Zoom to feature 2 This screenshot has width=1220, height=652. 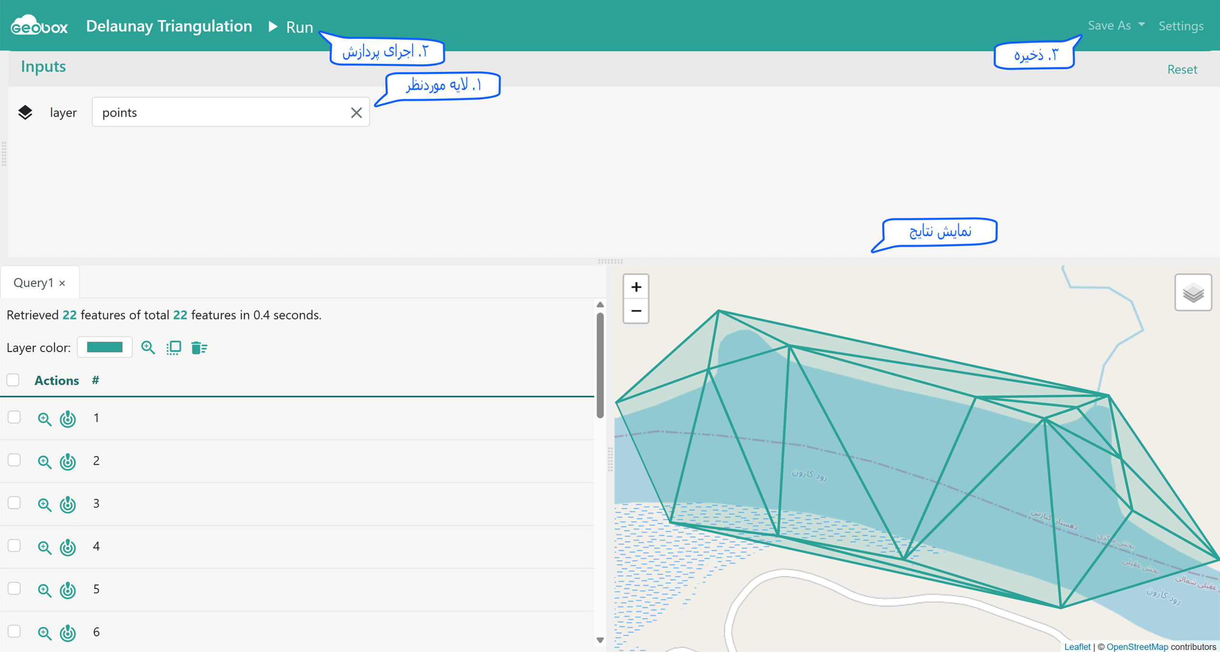pos(44,462)
